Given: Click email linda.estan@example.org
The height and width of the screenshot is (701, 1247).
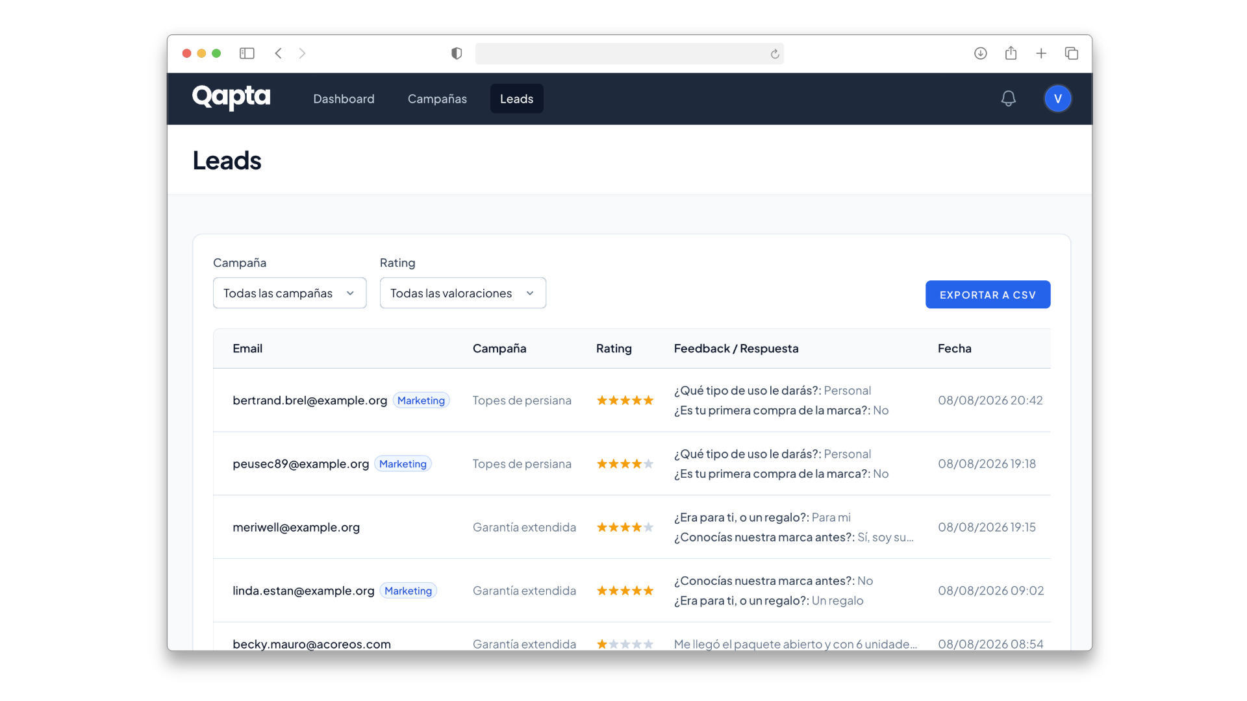Looking at the screenshot, I should 303,591.
